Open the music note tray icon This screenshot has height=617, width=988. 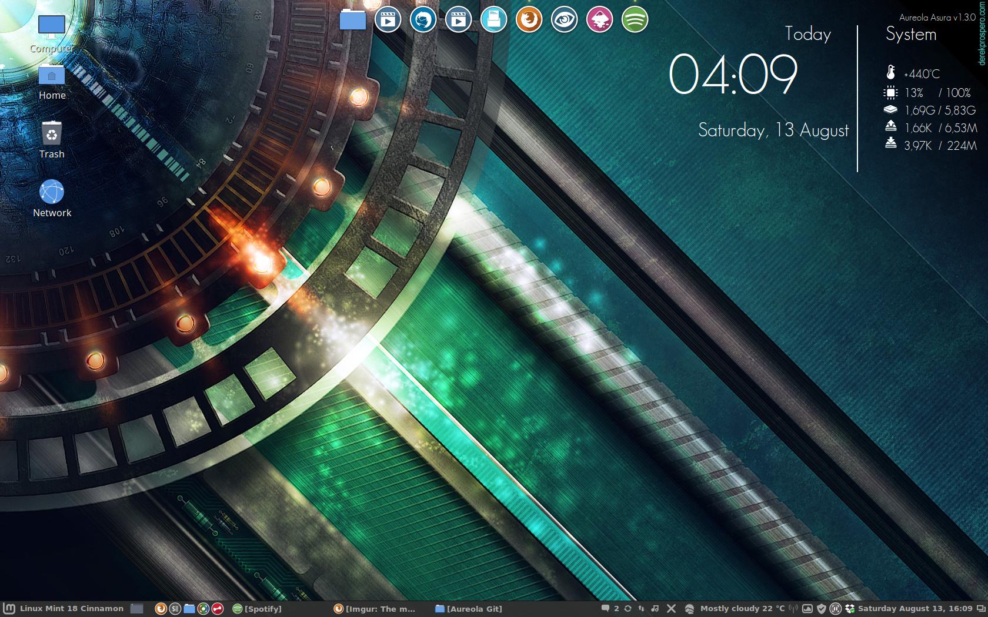point(655,609)
